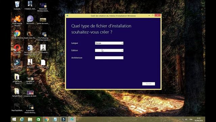The image size is (216, 122).
Task: Select the guillotine drawing file beside Word document
Action: [x=43, y=49]
